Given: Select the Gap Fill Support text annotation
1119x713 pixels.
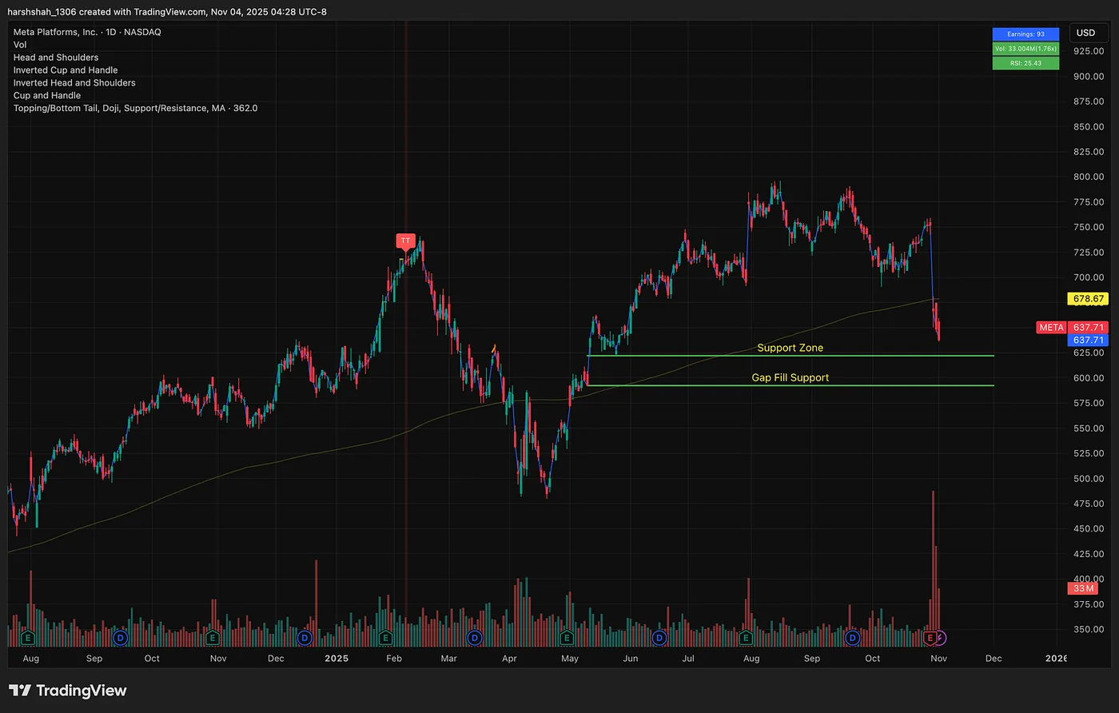Looking at the screenshot, I should pos(790,377).
